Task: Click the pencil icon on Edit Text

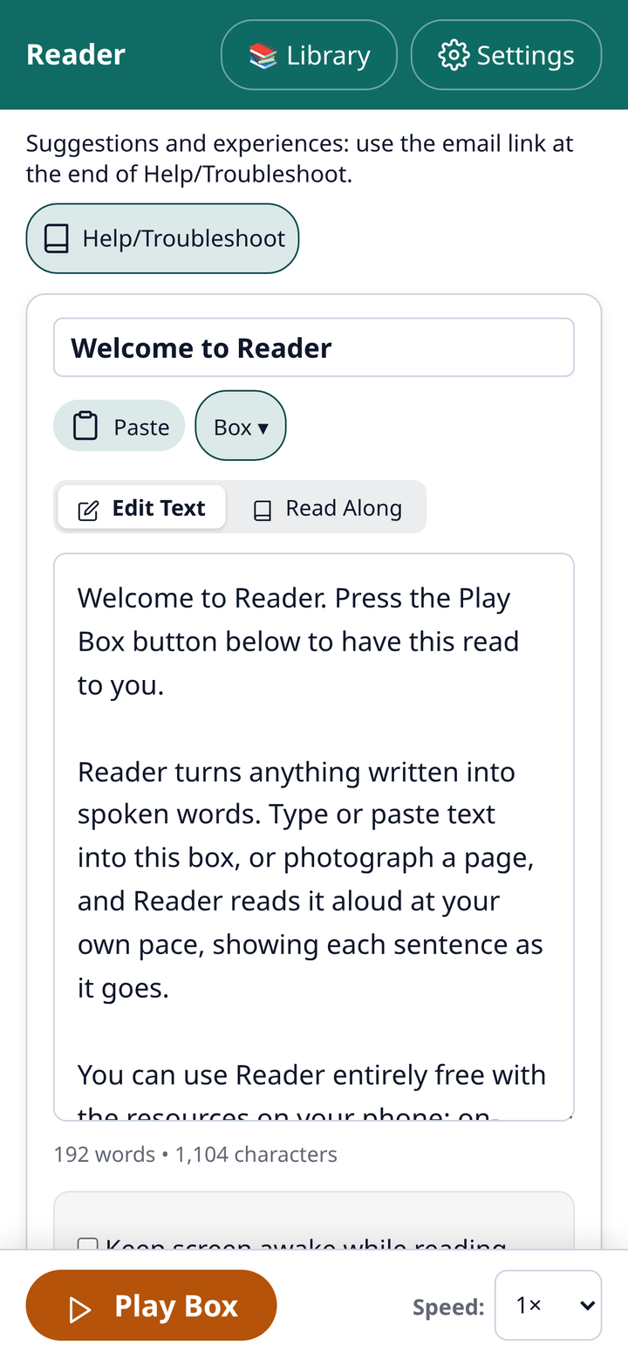Action: pos(88,510)
